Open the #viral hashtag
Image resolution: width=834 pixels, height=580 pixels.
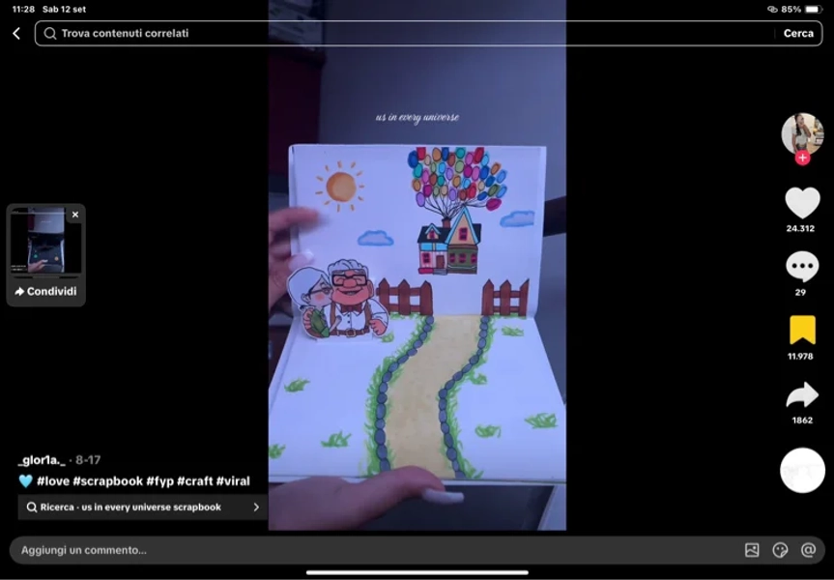click(233, 481)
